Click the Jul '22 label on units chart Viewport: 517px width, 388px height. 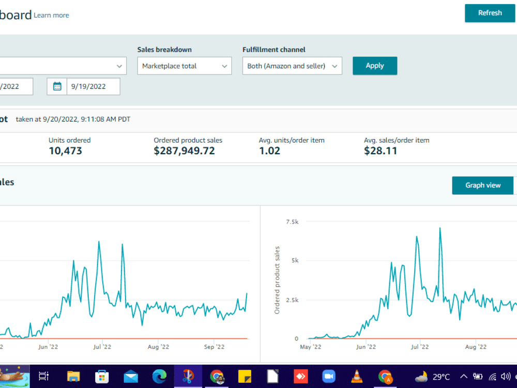102,347
